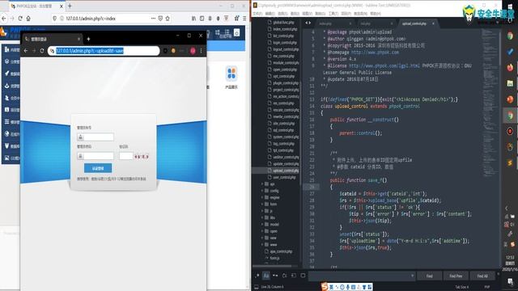Open new tab in Firefox window
This screenshot has height=291, width=518.
[x=70, y=6]
